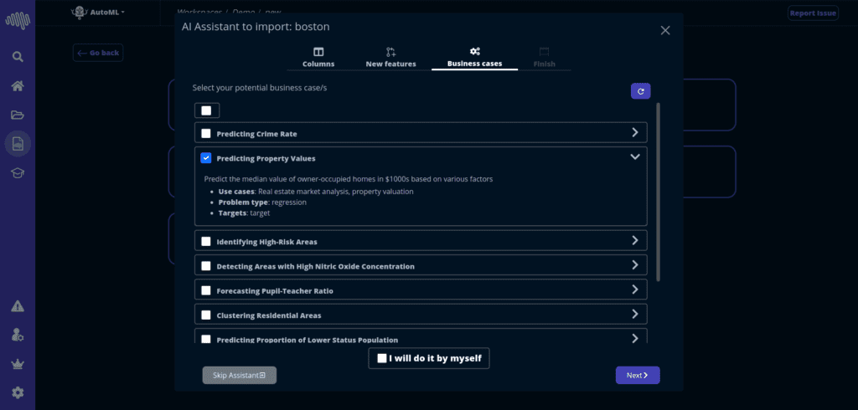Open the warning triangle icon in sidebar
The image size is (858, 410).
coord(18,306)
